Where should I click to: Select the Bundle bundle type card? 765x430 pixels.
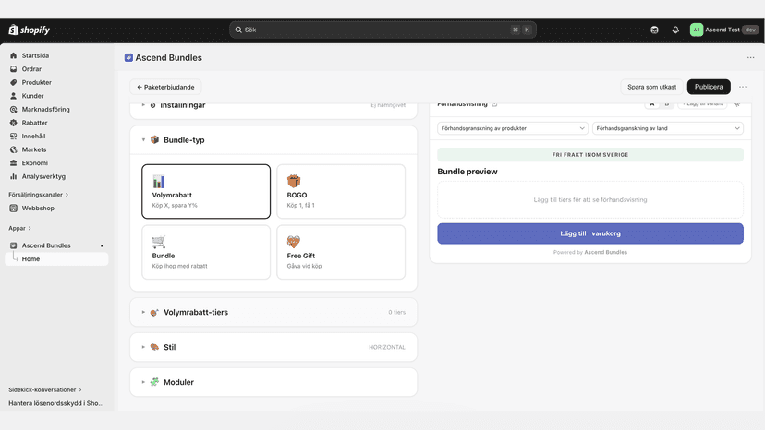pos(206,252)
